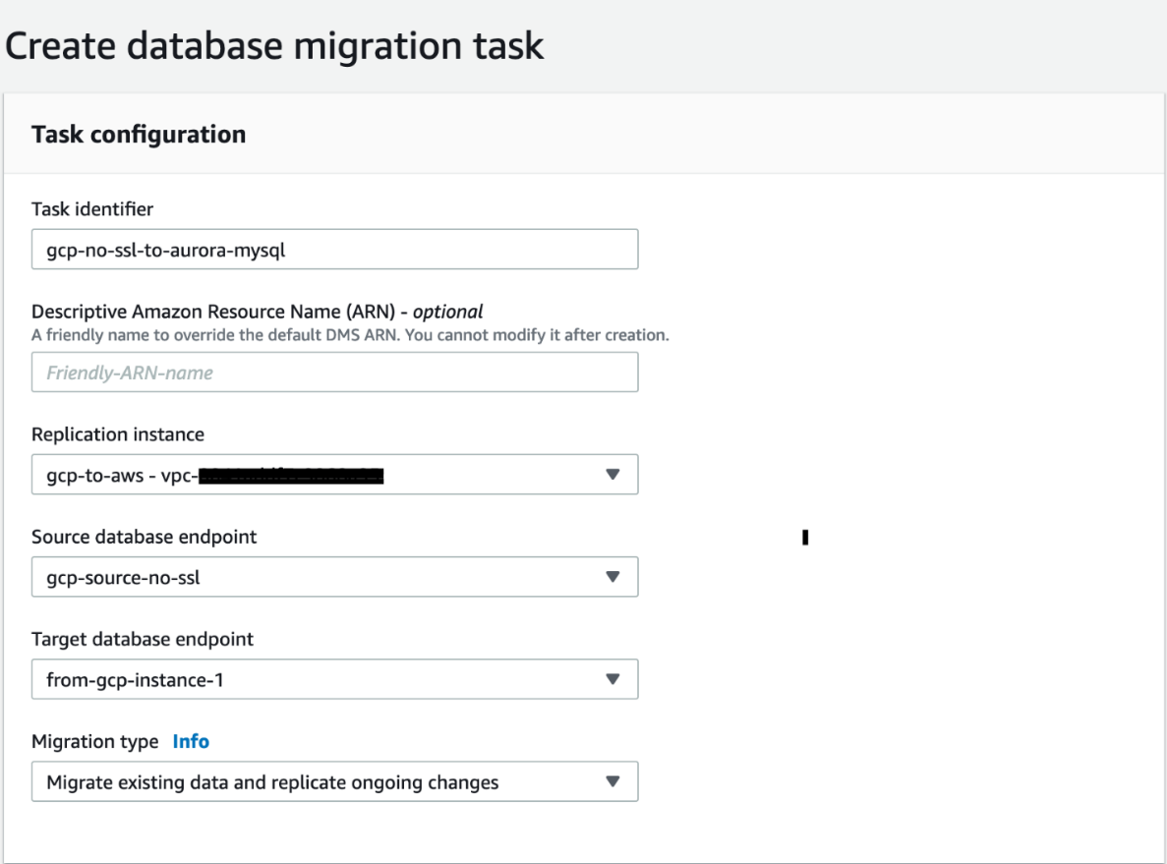
Task: Click the Target database endpoint label
Action: coord(143,639)
